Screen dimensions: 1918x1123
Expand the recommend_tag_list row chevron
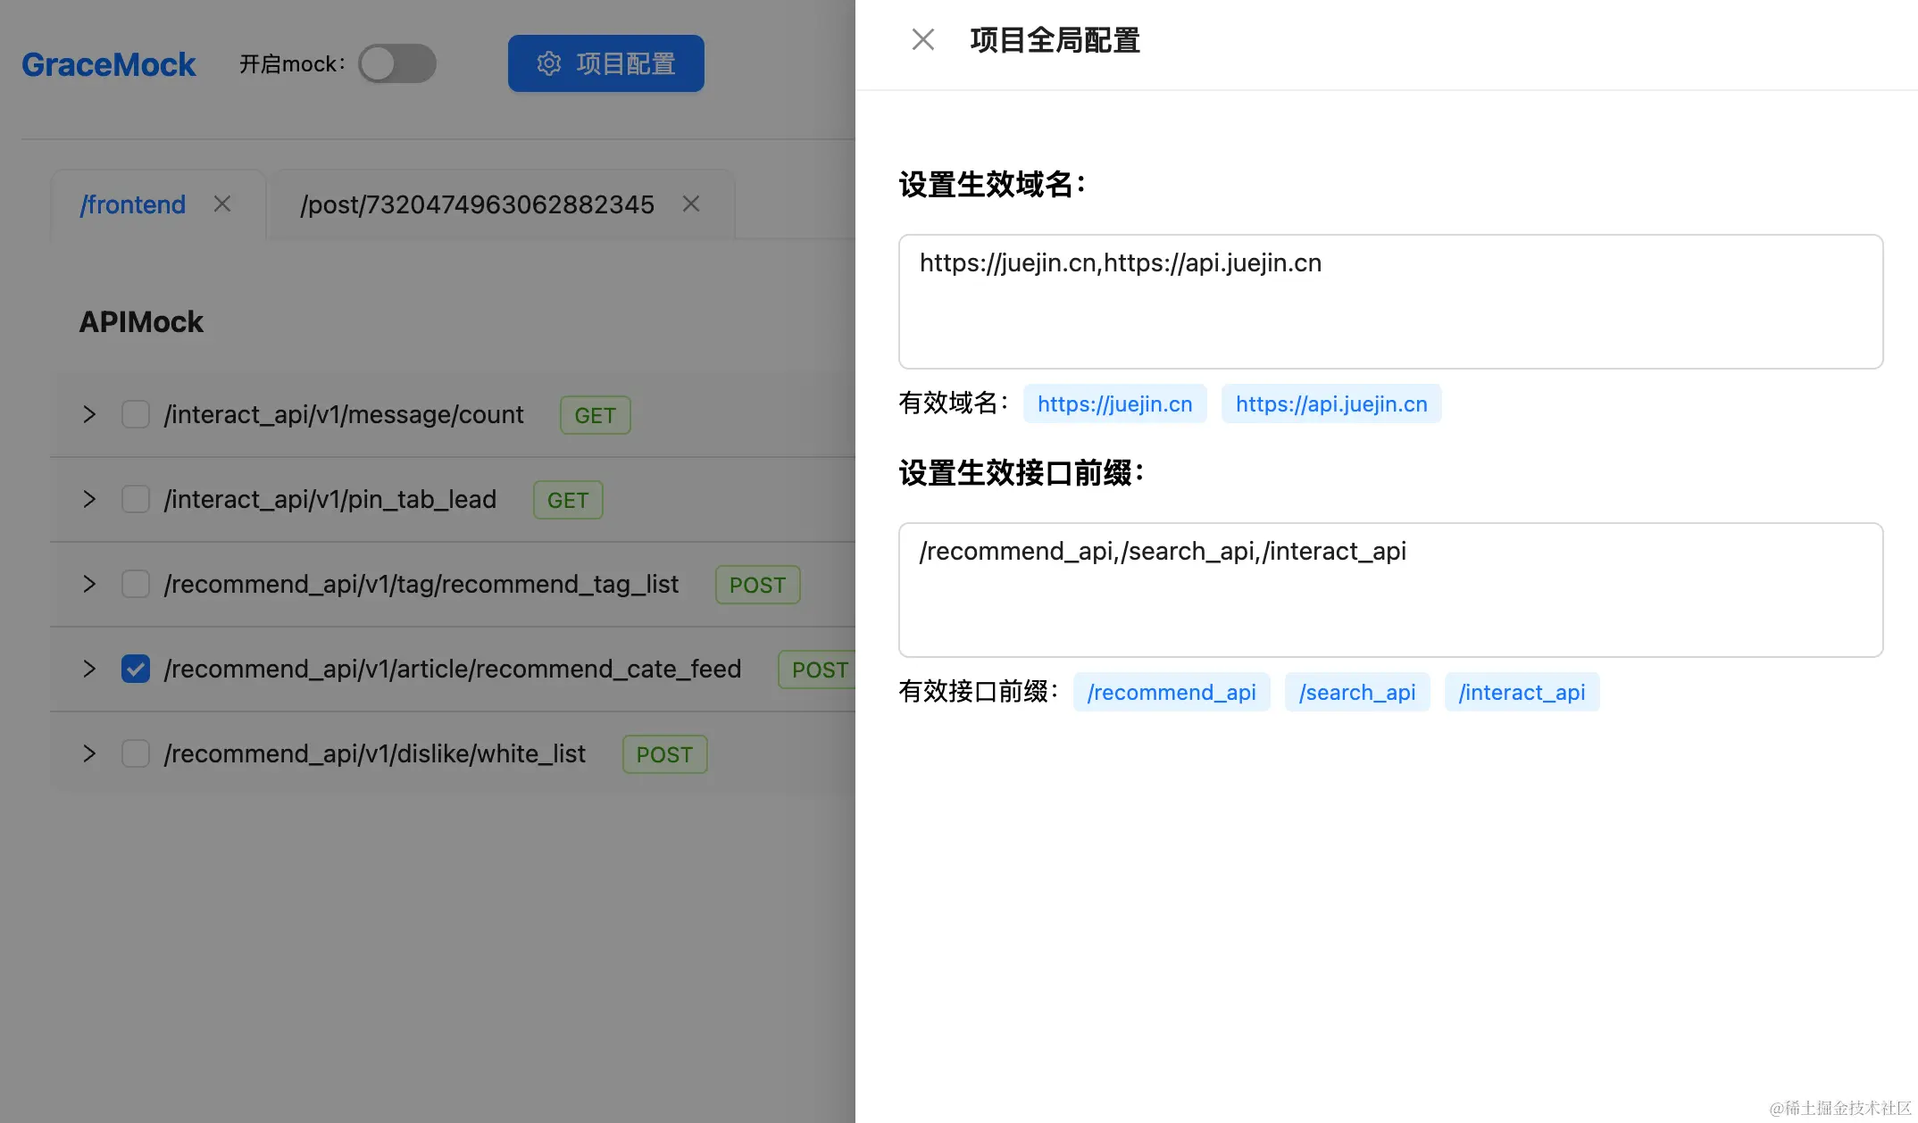(x=89, y=584)
